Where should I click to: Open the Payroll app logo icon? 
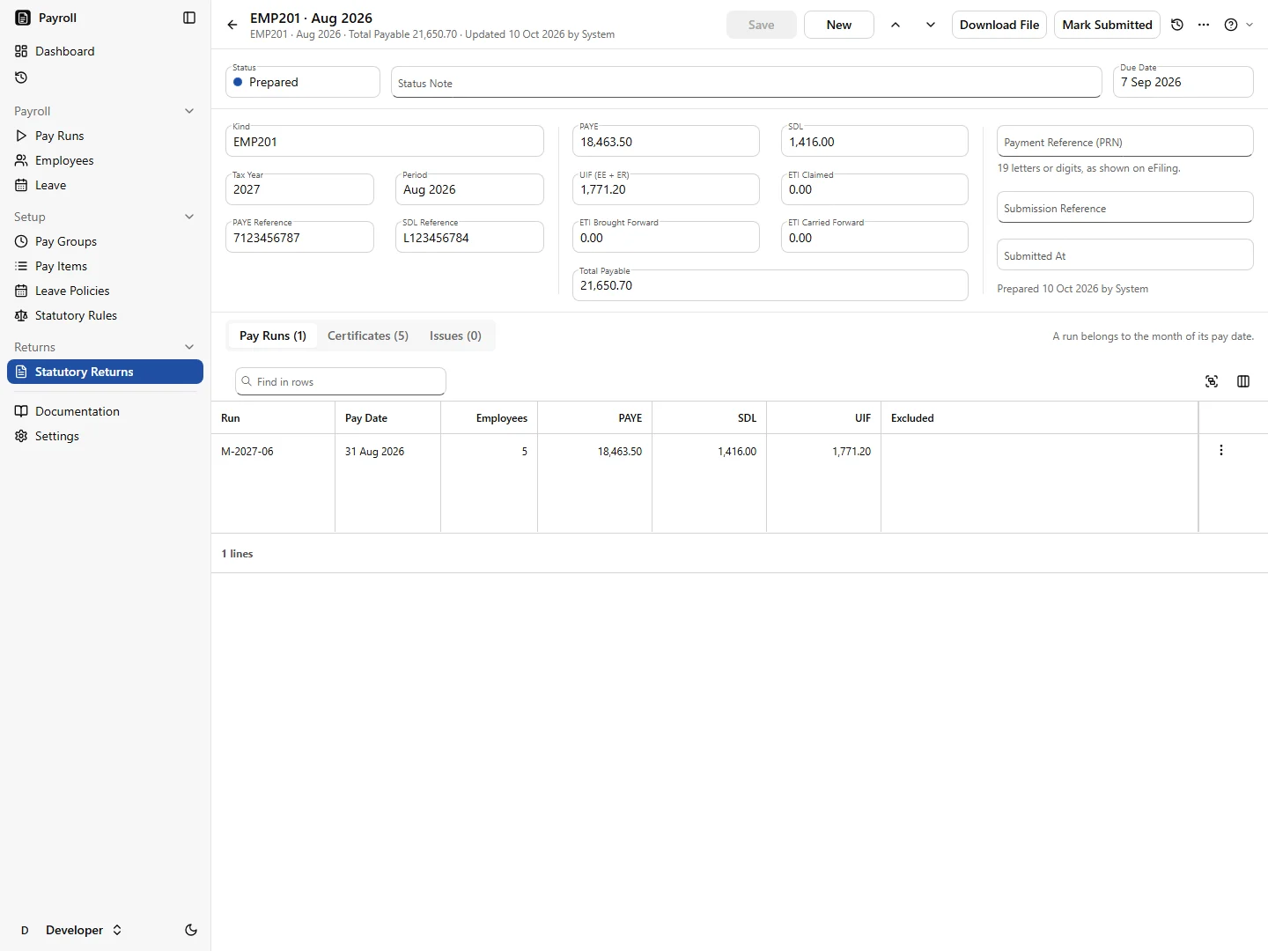pos(23,18)
